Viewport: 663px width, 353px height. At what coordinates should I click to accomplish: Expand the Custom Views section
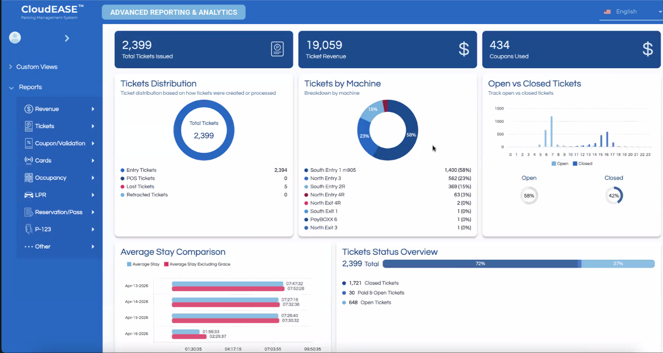[36, 67]
